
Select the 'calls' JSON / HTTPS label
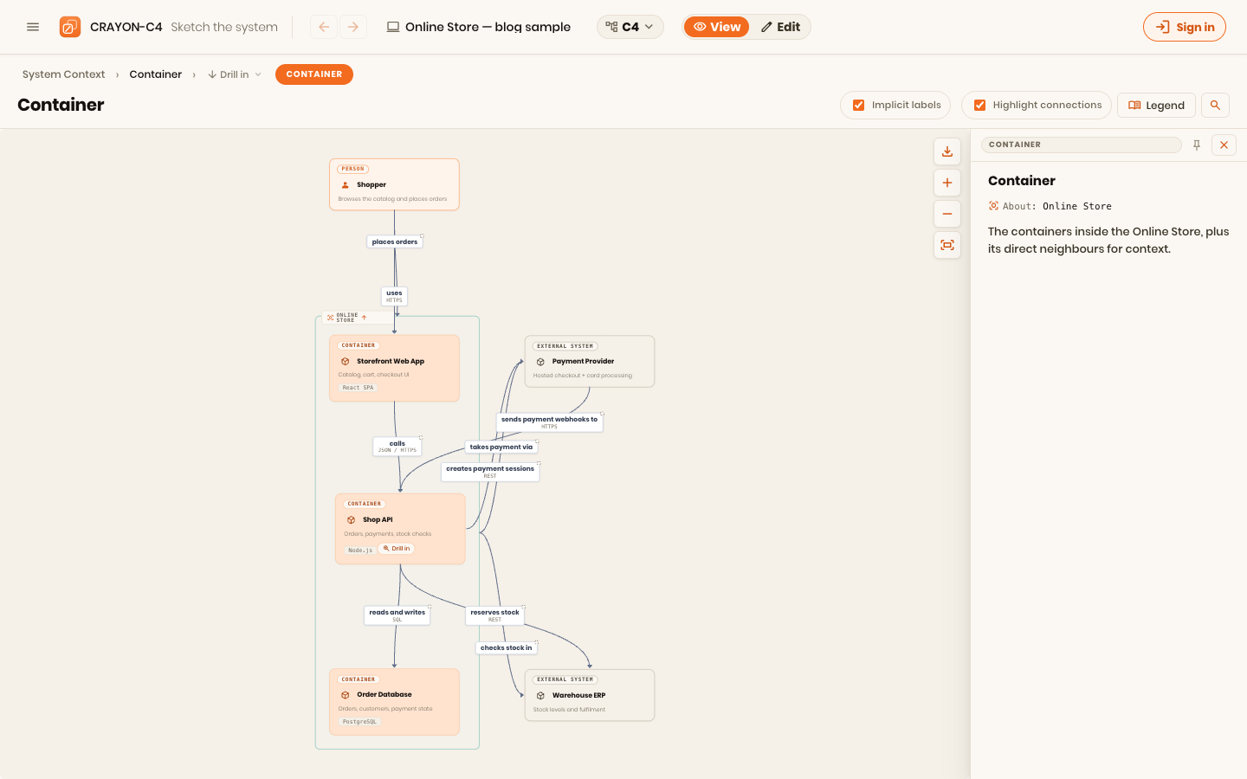pyautogui.click(x=397, y=447)
